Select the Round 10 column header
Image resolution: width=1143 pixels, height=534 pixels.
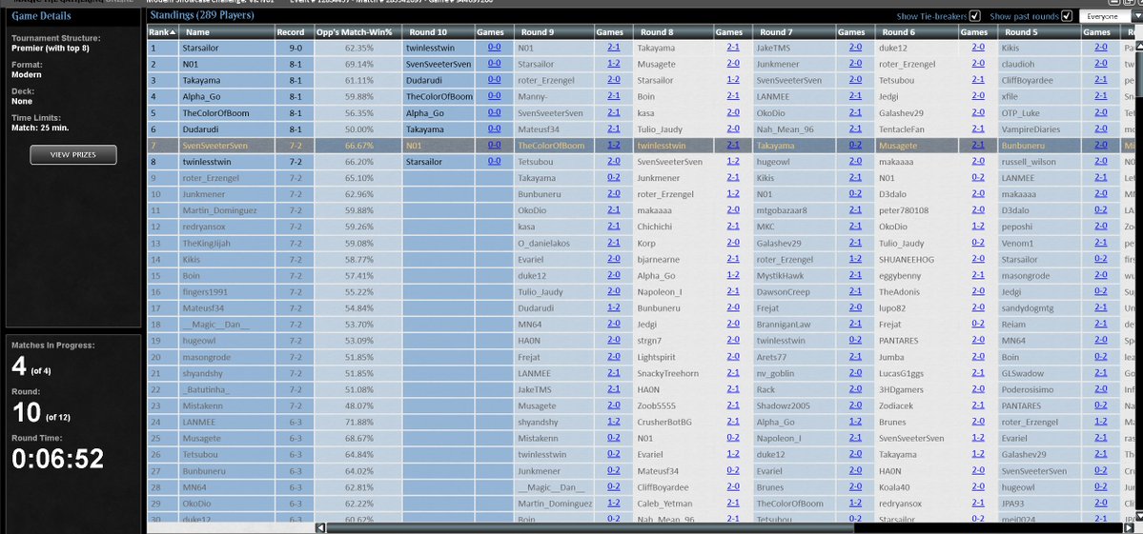click(x=439, y=32)
